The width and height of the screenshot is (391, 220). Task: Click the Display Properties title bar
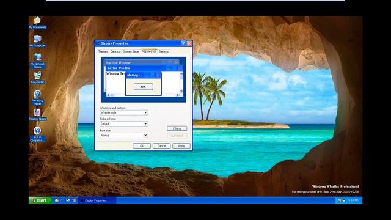pyautogui.click(x=144, y=43)
